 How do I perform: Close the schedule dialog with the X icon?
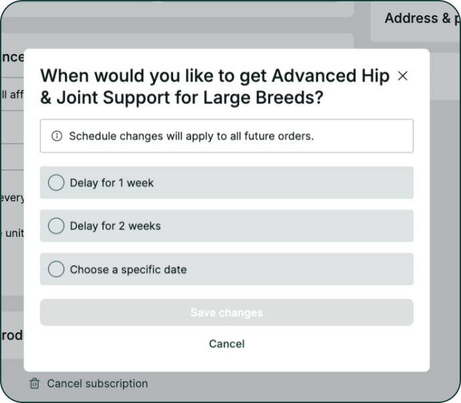pyautogui.click(x=402, y=76)
